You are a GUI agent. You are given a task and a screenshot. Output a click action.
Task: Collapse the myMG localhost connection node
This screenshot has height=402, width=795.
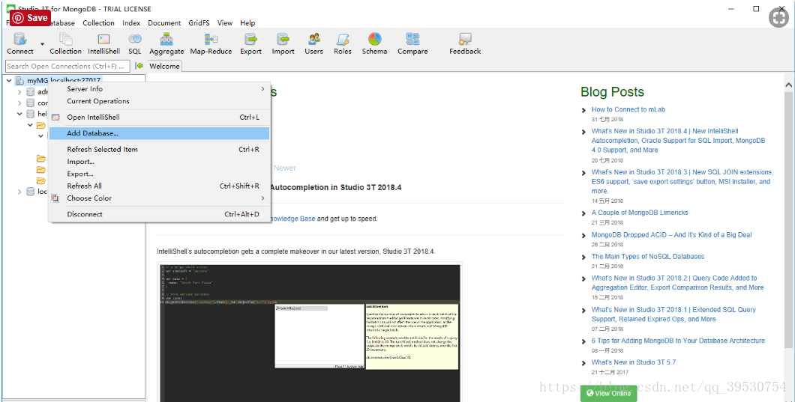[9, 81]
